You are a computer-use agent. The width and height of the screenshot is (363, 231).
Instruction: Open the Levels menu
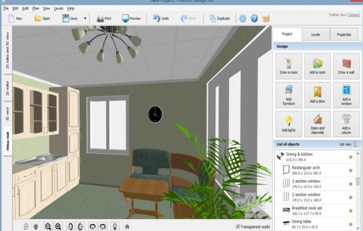pyautogui.click(x=58, y=8)
